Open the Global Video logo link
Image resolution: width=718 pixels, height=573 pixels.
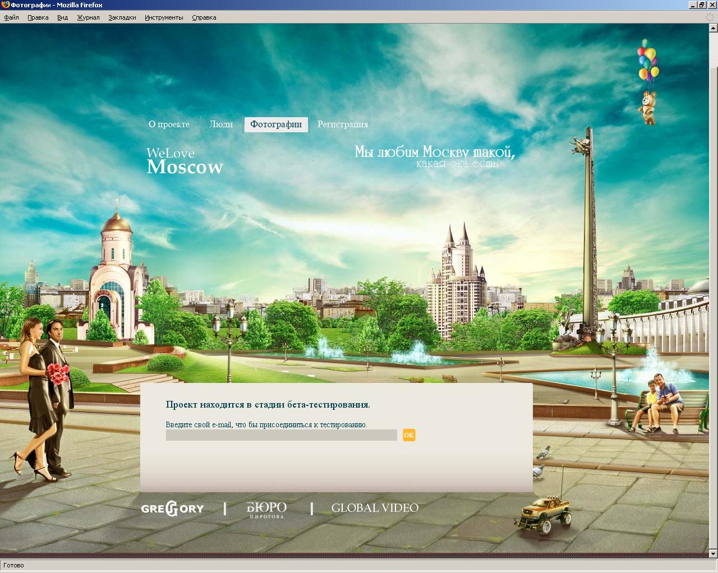pyautogui.click(x=375, y=508)
